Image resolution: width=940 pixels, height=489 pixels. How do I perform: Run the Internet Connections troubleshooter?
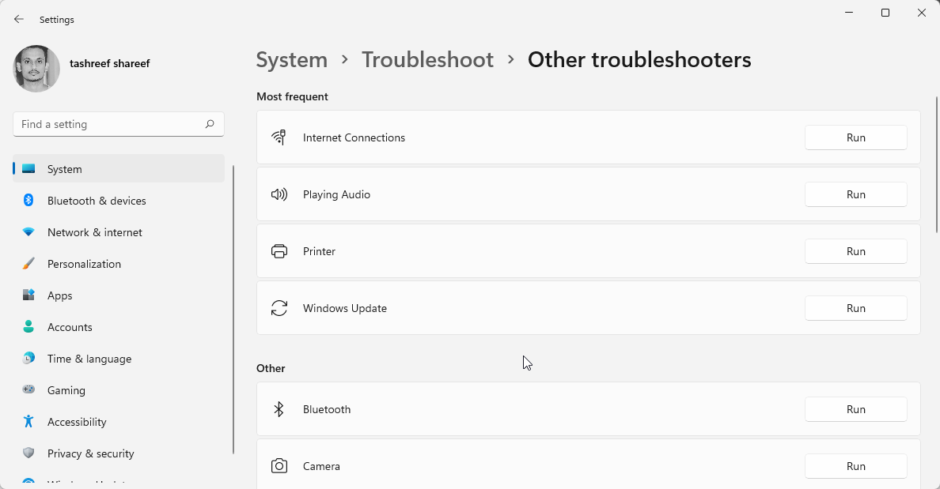coord(855,137)
